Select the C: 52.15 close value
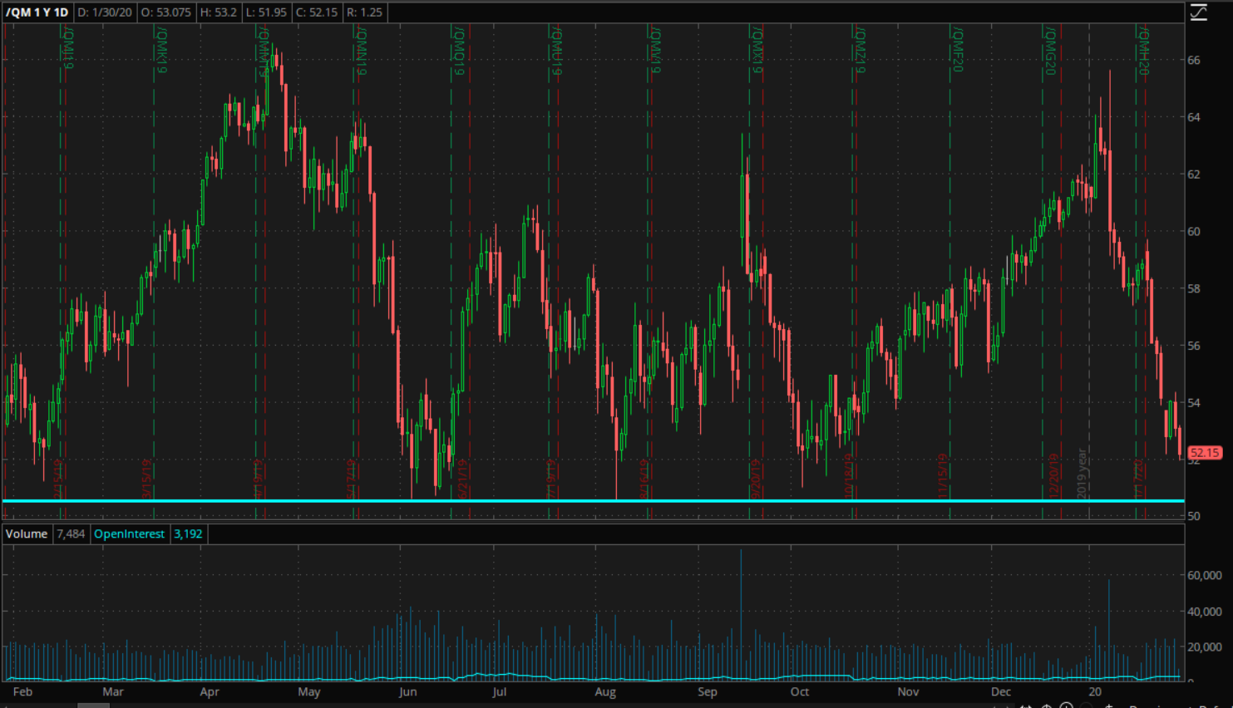Screen dimensions: 1233x708 317,12
